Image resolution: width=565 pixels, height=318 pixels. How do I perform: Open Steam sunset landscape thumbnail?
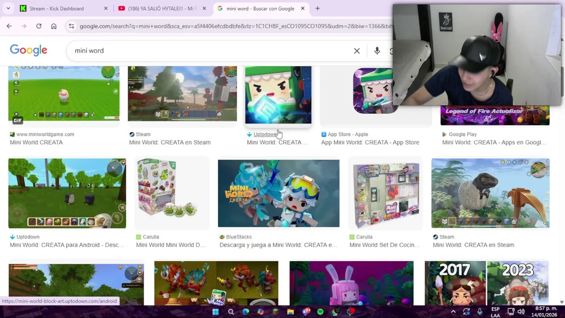tap(182, 94)
